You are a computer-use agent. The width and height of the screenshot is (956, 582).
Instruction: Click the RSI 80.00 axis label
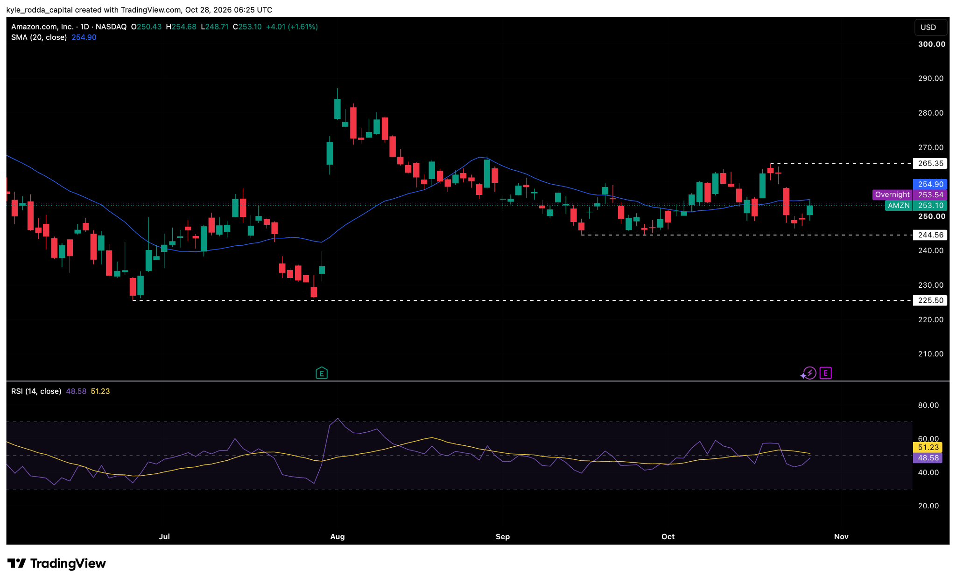point(928,405)
